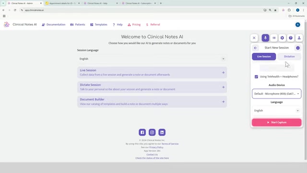
Task: Expand the Audio Device dropdown
Action: tap(276, 94)
